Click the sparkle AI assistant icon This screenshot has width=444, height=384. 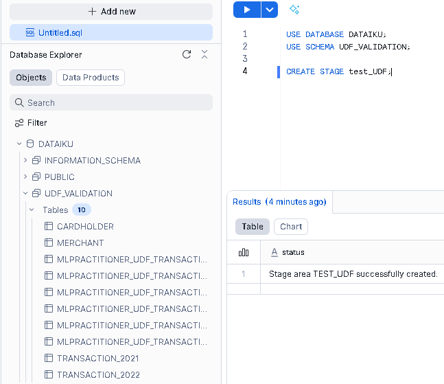pos(294,10)
